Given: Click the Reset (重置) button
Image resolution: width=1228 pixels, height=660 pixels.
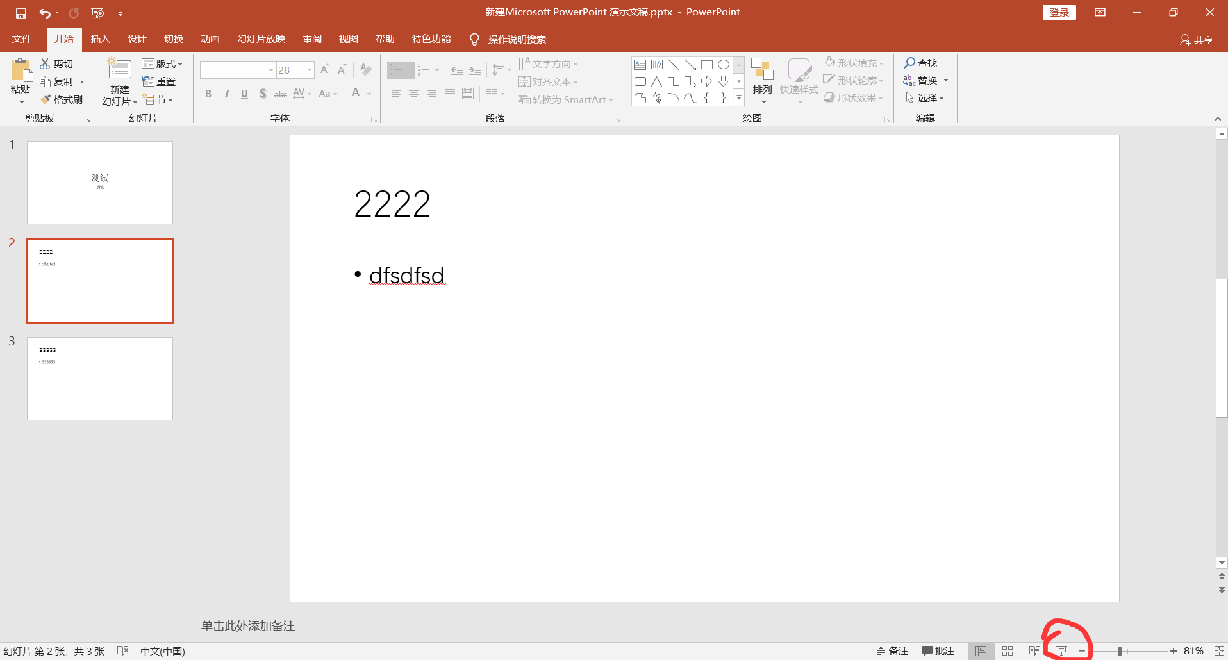Looking at the screenshot, I should pyautogui.click(x=159, y=81).
